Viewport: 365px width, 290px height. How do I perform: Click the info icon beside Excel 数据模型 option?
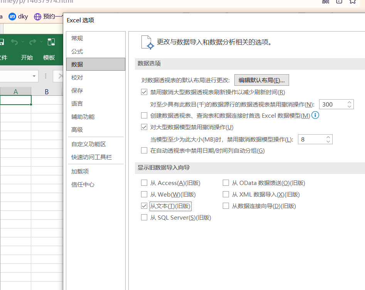[315, 115]
